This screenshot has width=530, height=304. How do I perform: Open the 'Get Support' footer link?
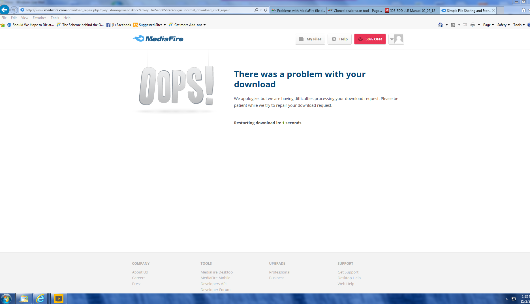tap(348, 272)
